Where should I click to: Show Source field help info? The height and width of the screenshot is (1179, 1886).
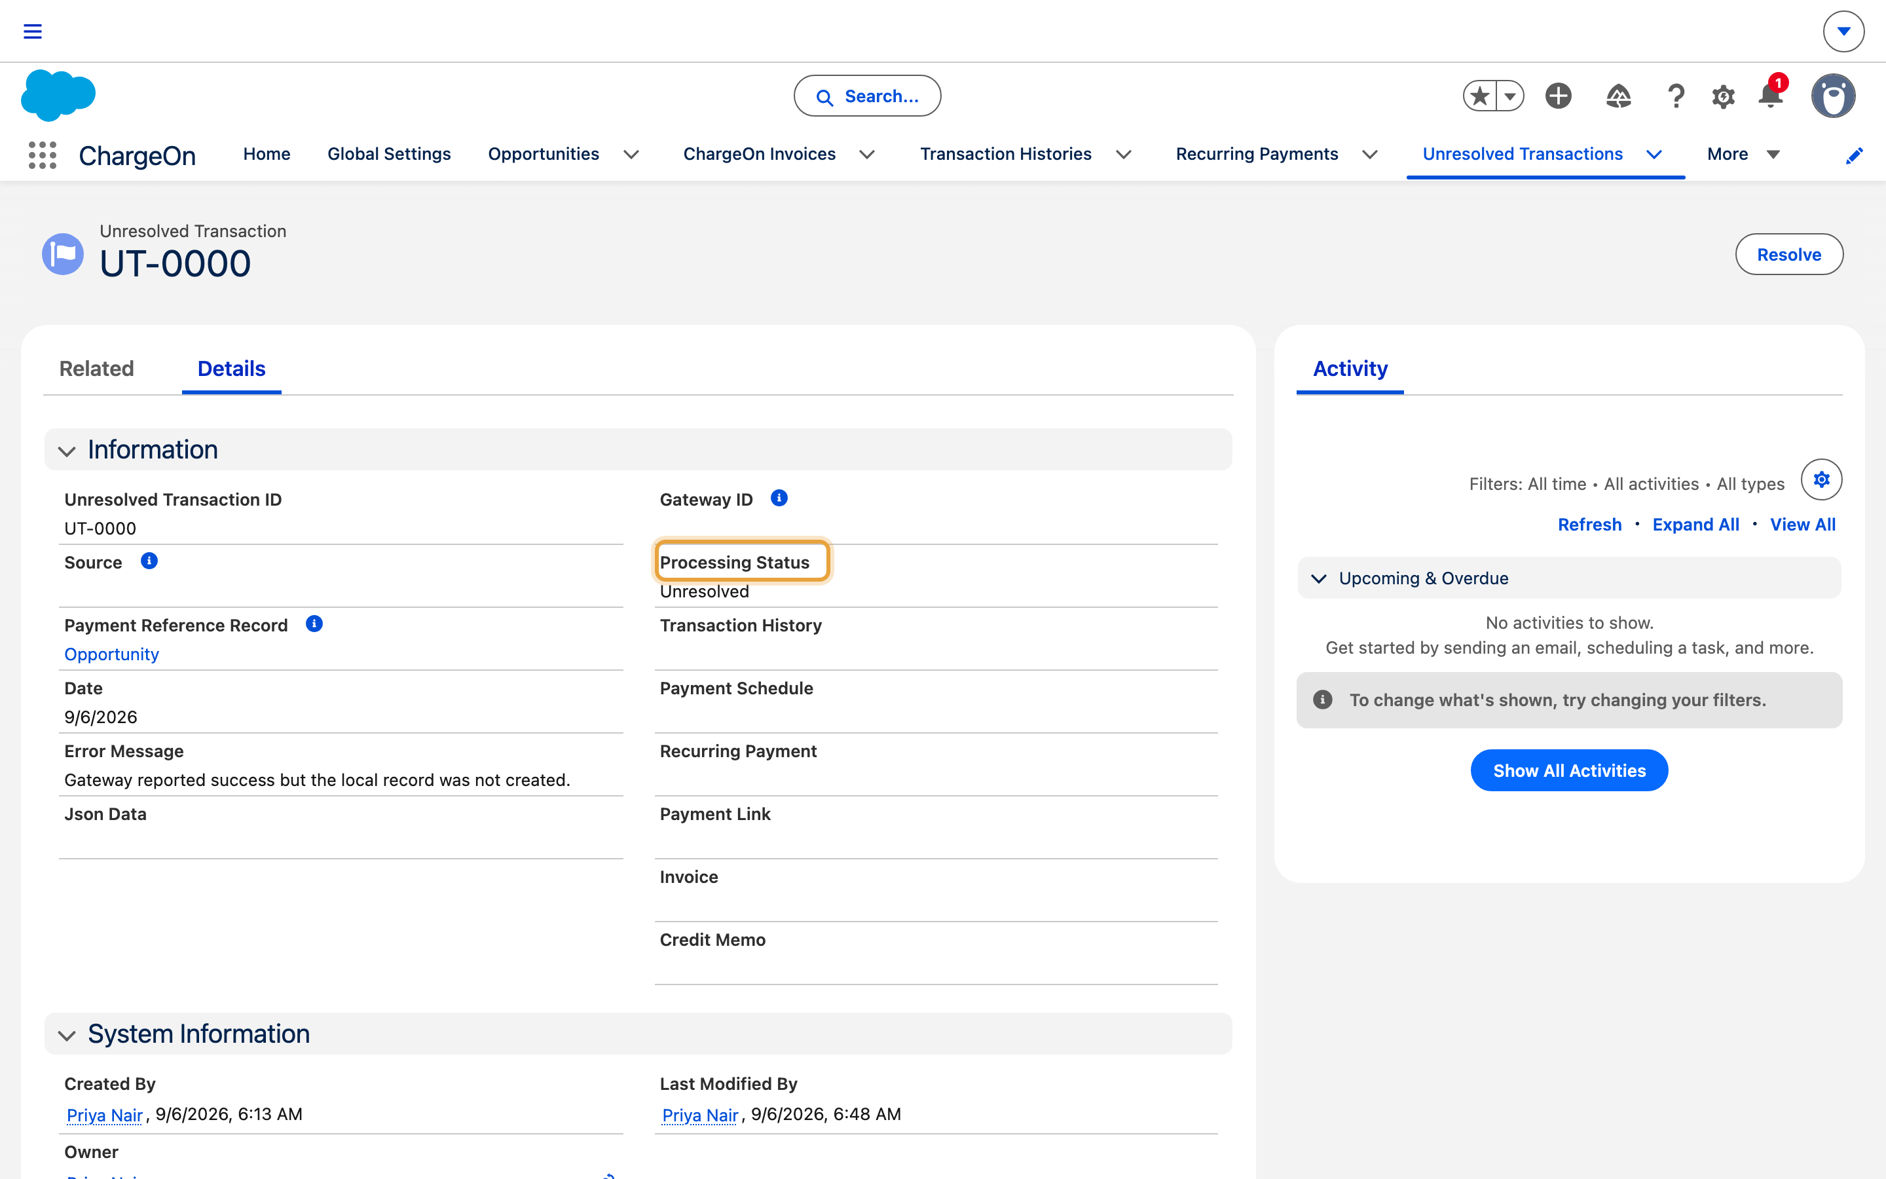pyautogui.click(x=149, y=561)
